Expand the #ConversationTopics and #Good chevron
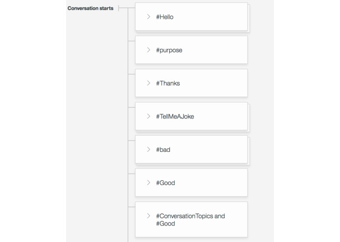The width and height of the screenshot is (340, 242). tap(148, 216)
